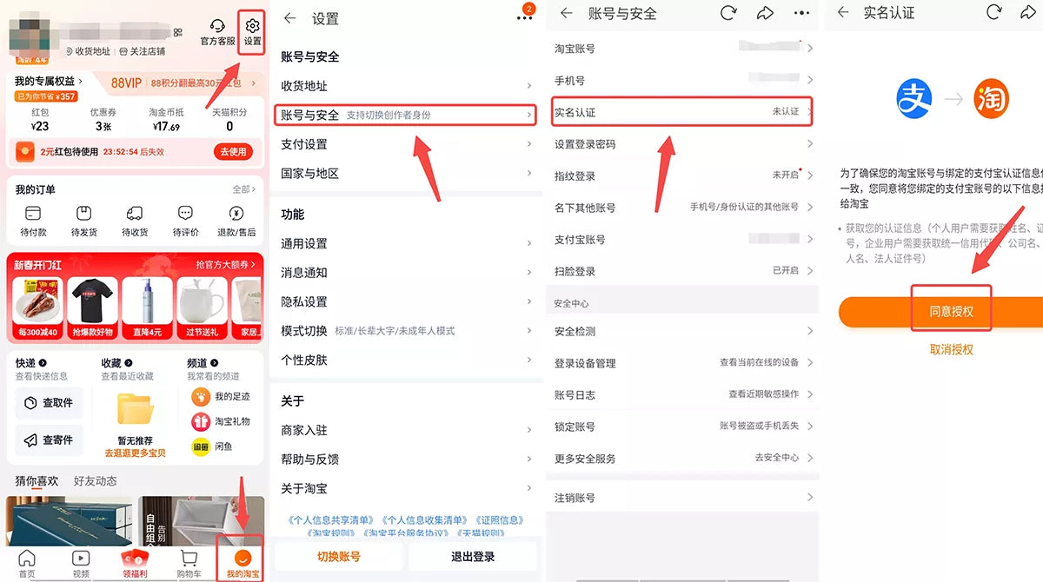Tap the 退出登录 button
Screen dimensions: 1043x582
coord(473,557)
